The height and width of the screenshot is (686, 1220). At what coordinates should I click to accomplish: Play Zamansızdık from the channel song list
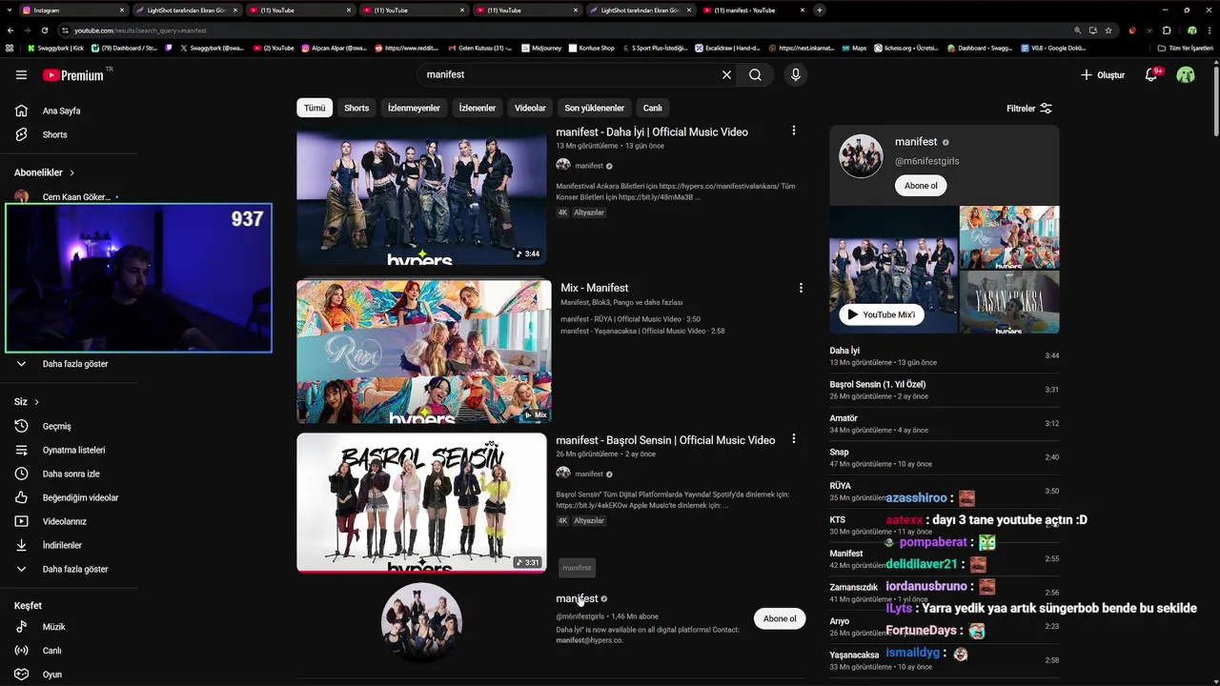click(x=944, y=593)
